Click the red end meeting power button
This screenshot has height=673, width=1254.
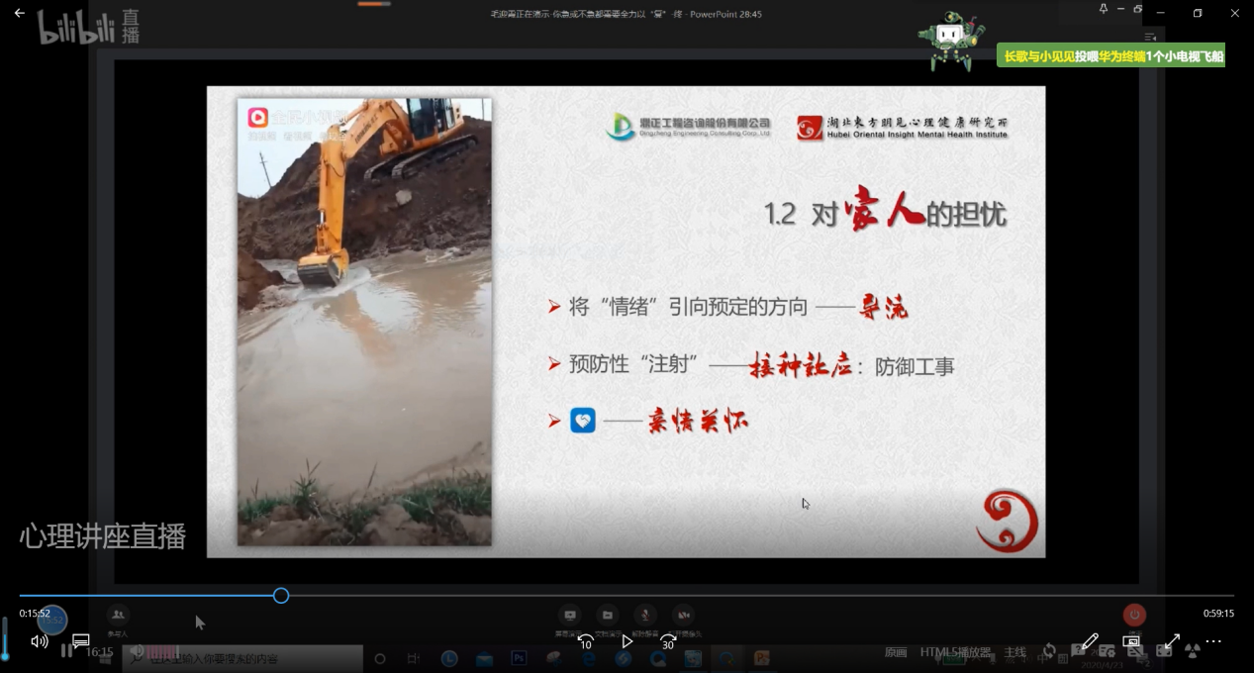tap(1134, 615)
